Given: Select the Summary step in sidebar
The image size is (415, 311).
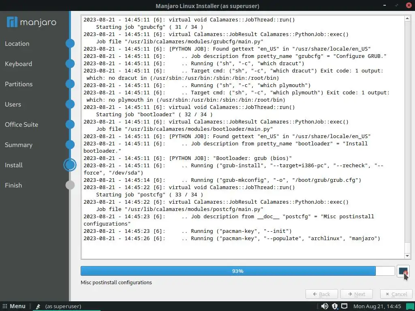Looking at the screenshot, I should [19, 145].
